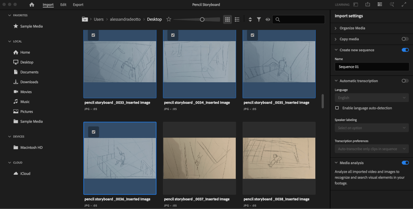Switch to the Edit tab
This screenshot has width=413, height=209.
[63, 5]
